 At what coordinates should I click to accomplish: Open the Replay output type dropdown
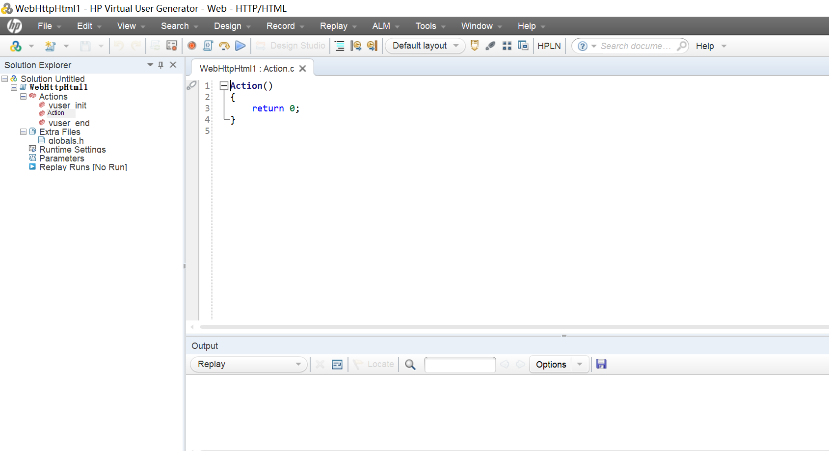point(248,364)
